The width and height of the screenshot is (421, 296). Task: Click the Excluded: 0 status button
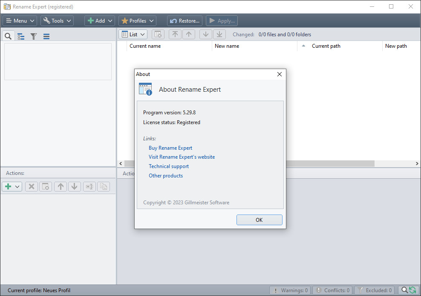pyautogui.click(x=375, y=290)
